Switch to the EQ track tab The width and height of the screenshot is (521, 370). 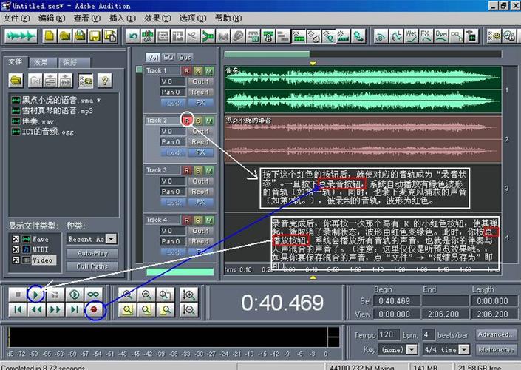click(168, 57)
